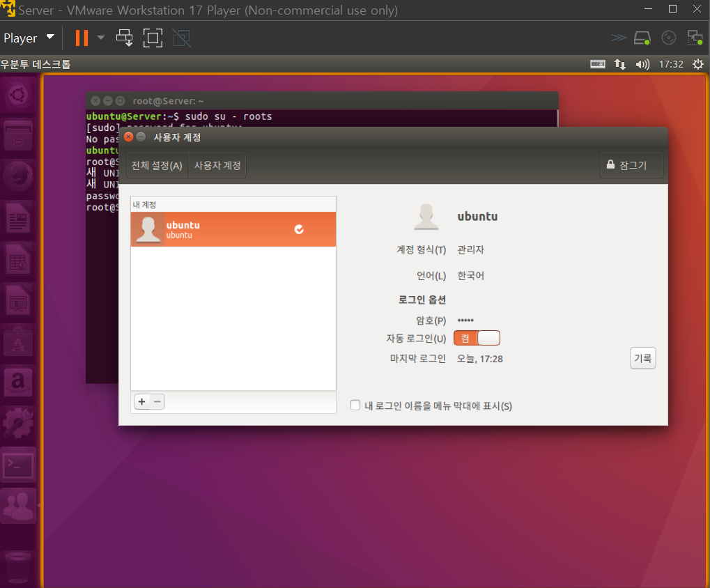Screen dimensions: 710x588
Task: Open the Player menu dropdown
Action: (x=29, y=38)
